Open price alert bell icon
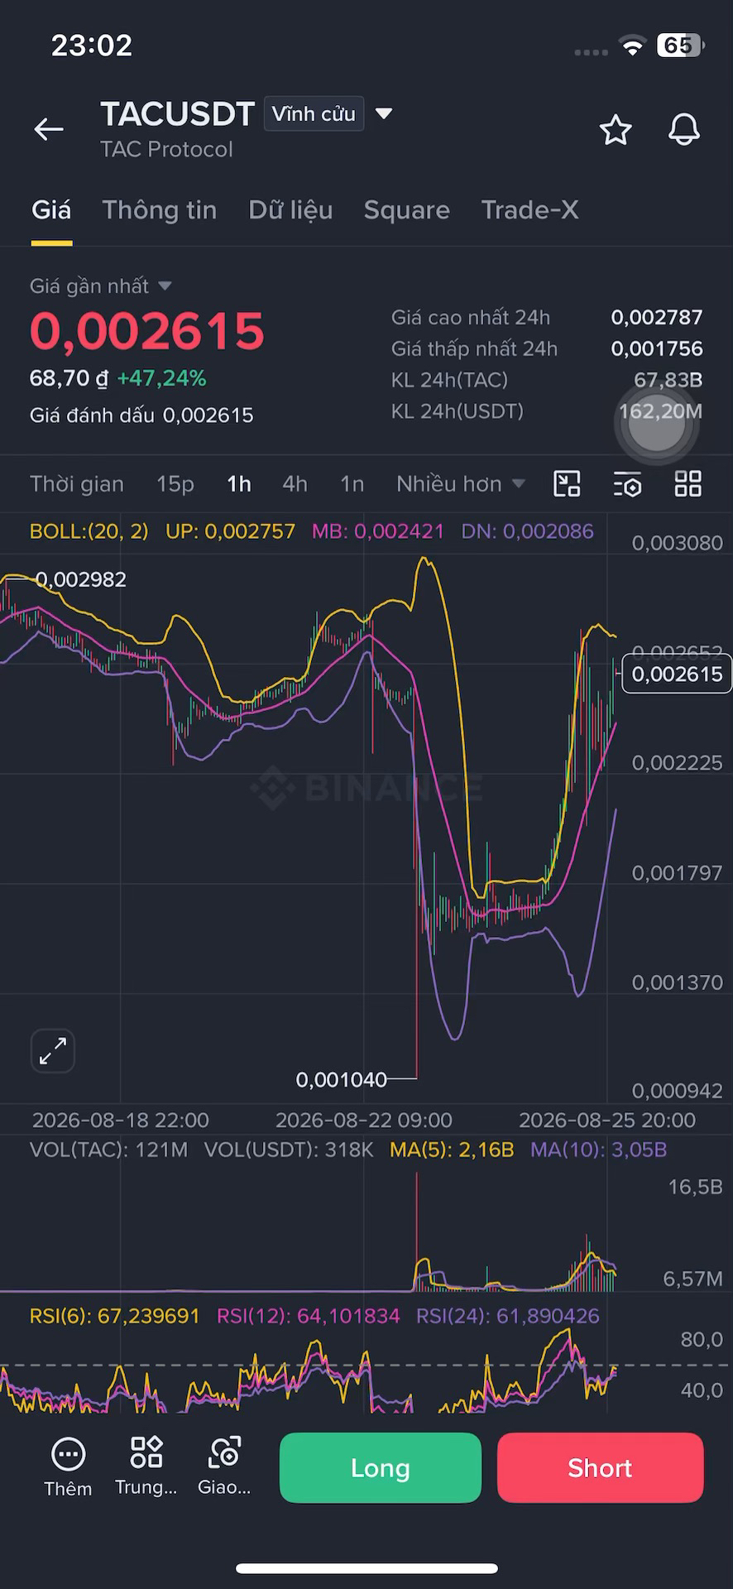This screenshot has width=733, height=1589. tap(683, 130)
